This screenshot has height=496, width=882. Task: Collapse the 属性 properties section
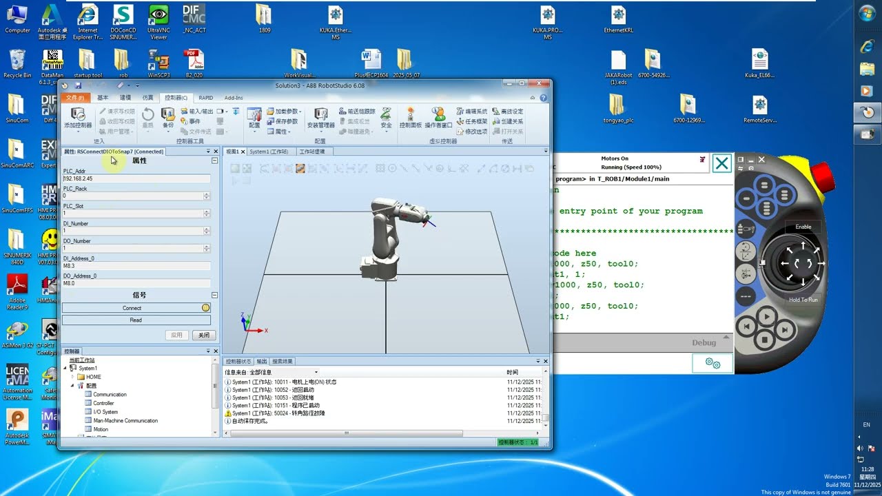click(x=214, y=161)
